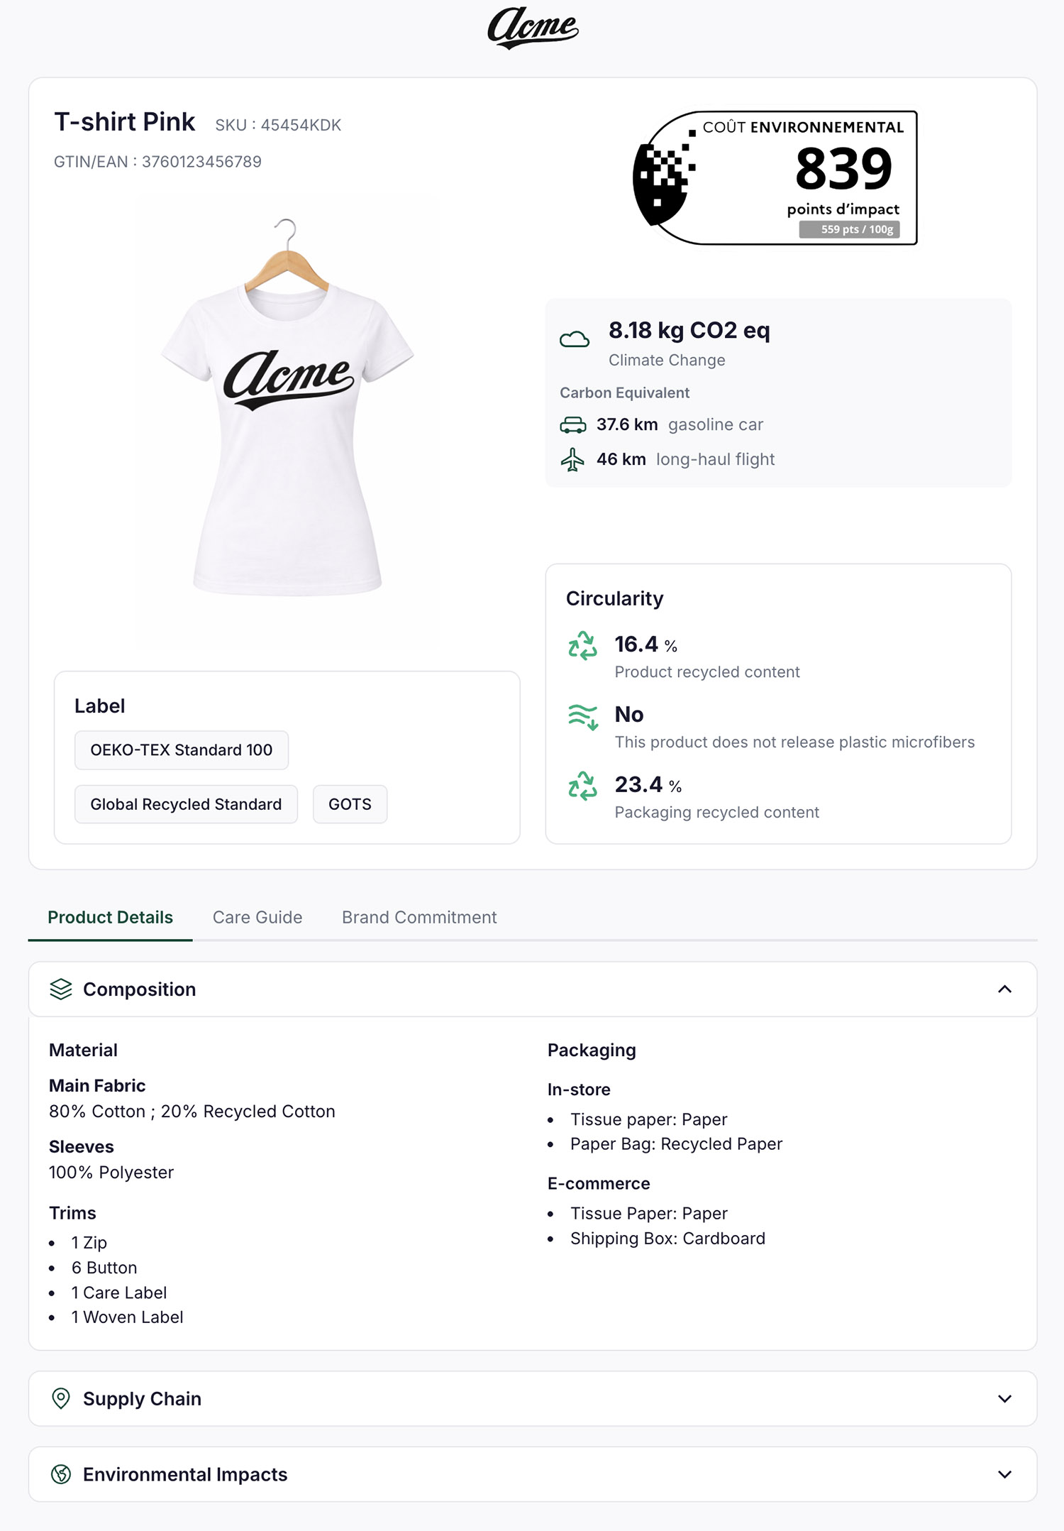Click the globe icon beside Environmental Impacts

click(62, 1474)
